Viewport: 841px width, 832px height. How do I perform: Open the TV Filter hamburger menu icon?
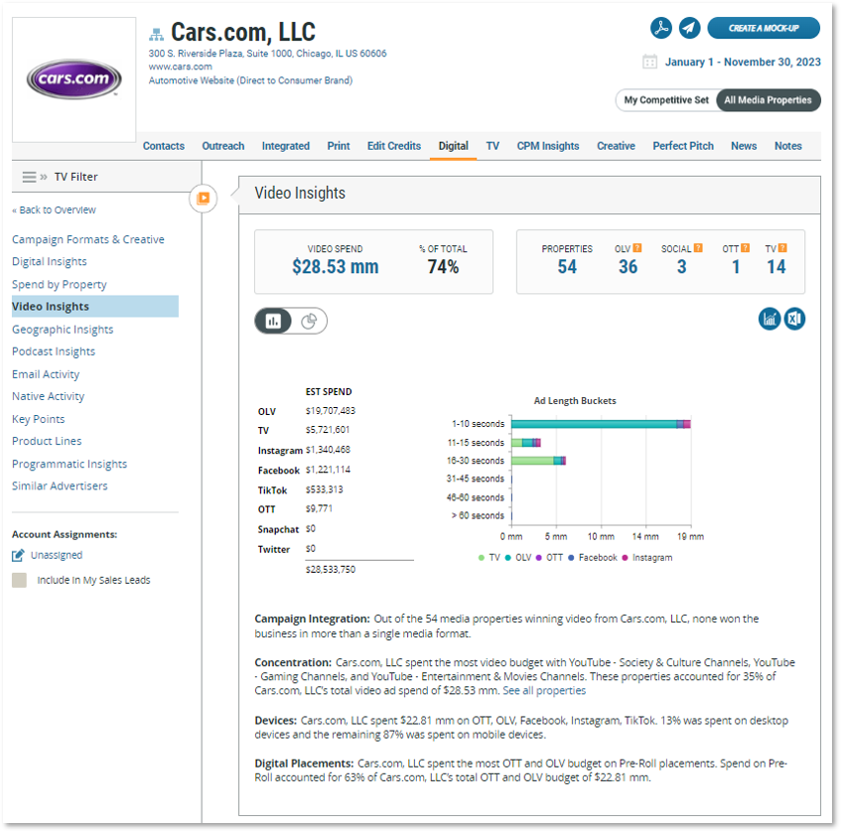point(29,177)
